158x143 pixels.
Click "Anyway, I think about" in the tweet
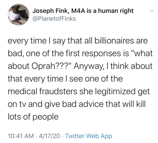[113, 66]
